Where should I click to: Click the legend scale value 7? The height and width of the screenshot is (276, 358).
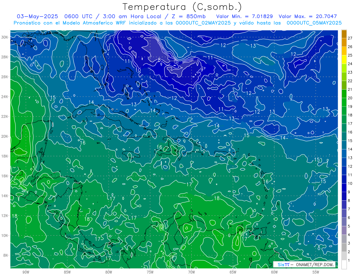tap(349, 209)
